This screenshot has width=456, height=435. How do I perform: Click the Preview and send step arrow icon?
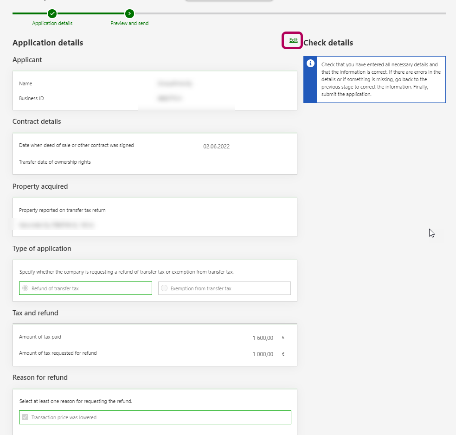coord(129,13)
